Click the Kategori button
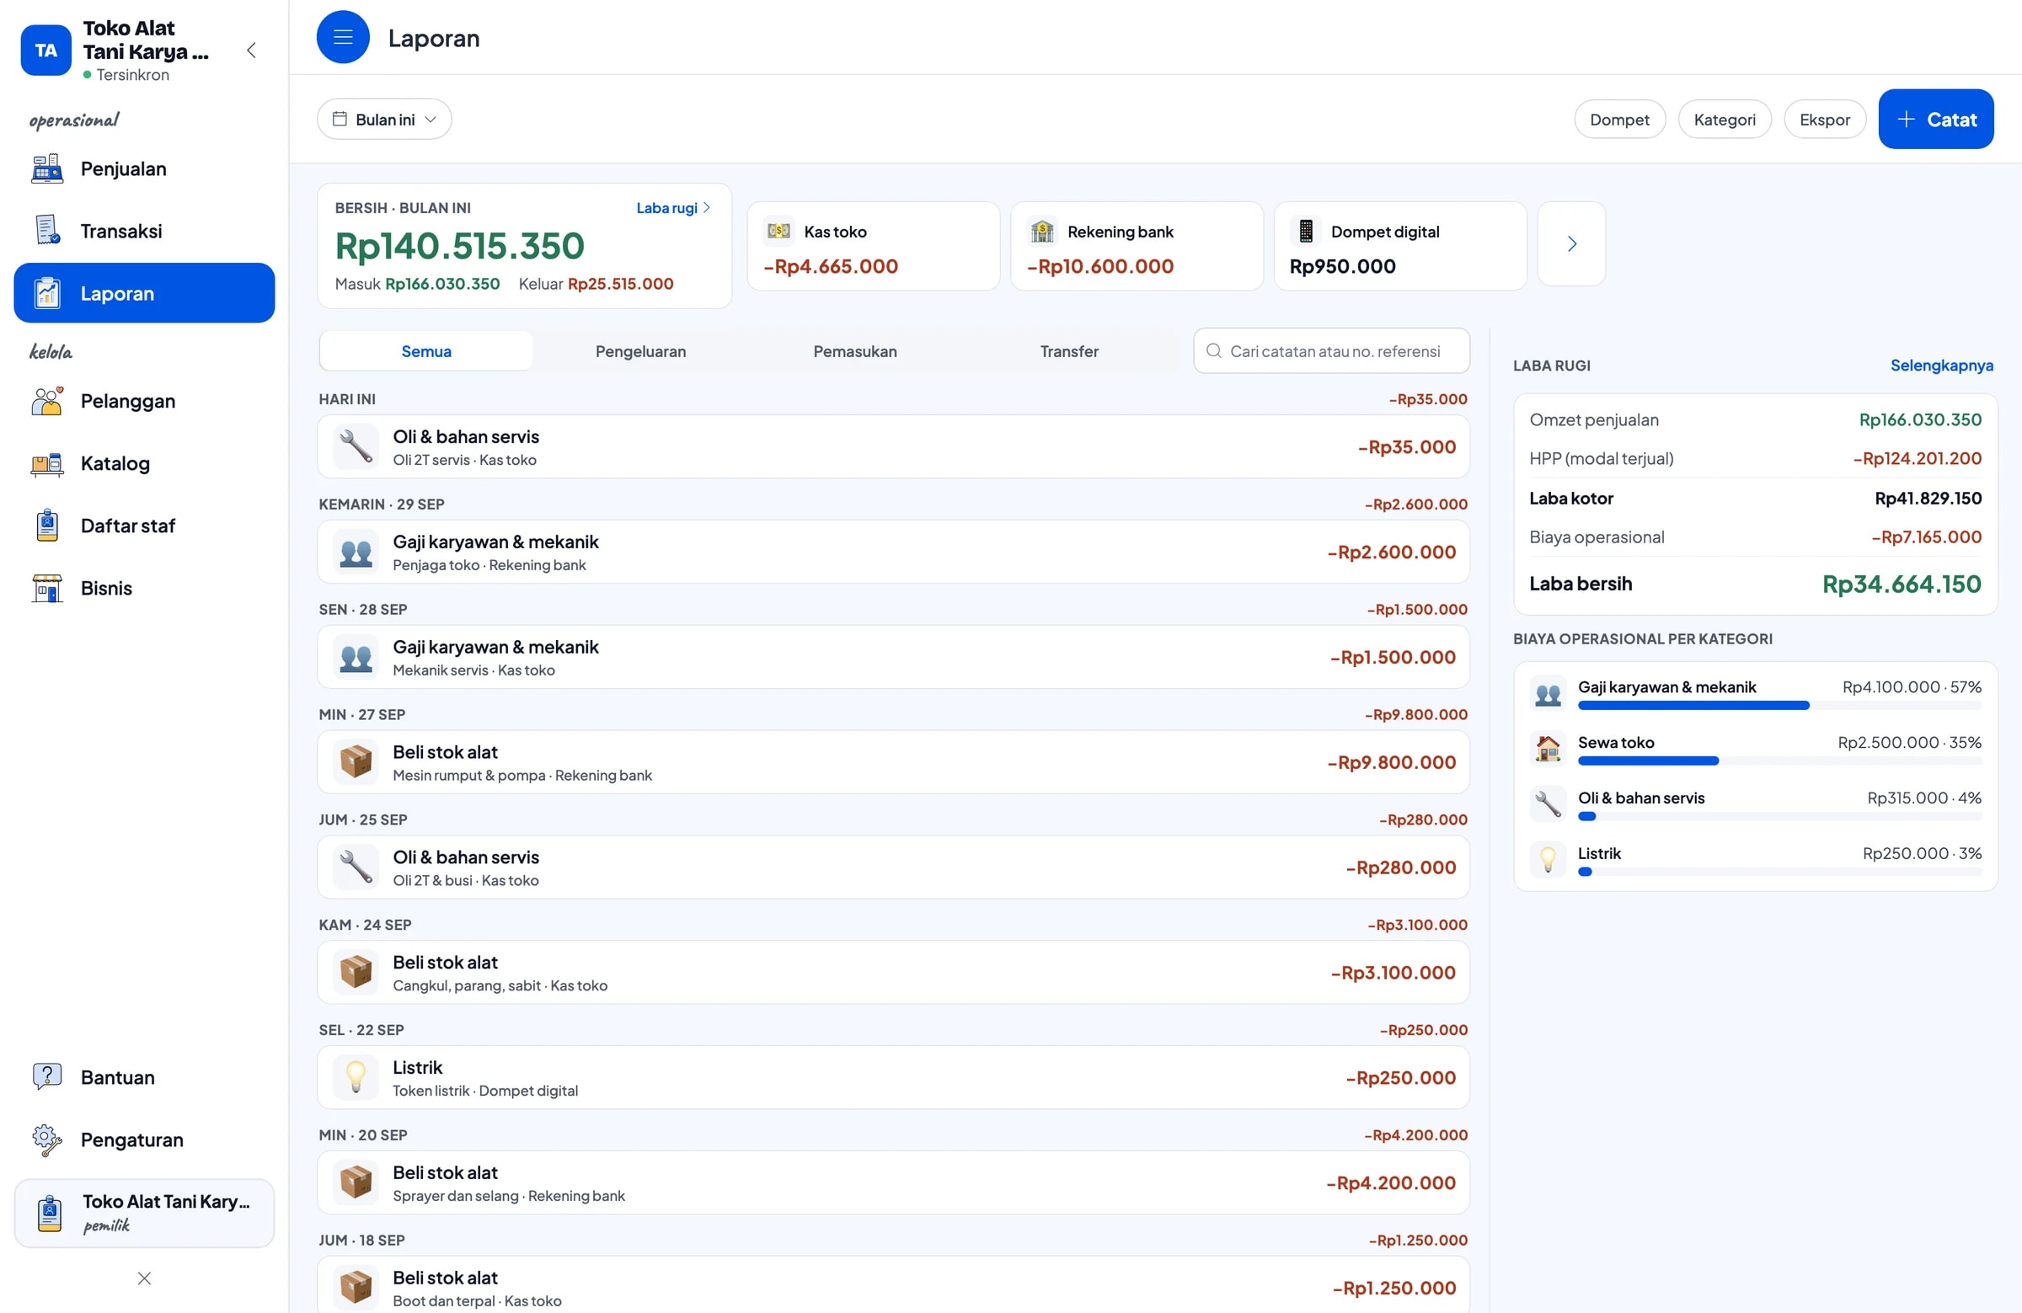 point(1724,119)
